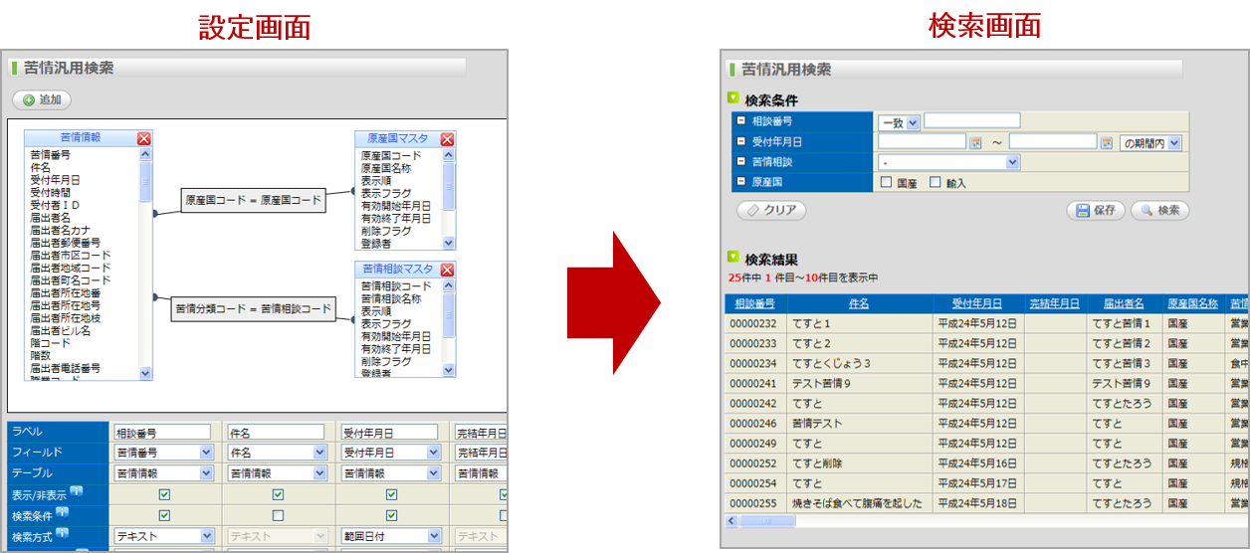Check the 輸入 checkbox
Screen dimensions: 1250x553
[x=935, y=182]
